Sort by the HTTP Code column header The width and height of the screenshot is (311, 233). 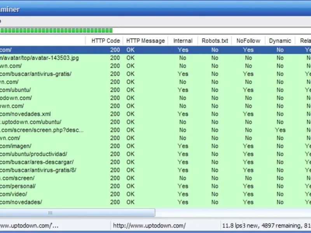tap(104, 41)
